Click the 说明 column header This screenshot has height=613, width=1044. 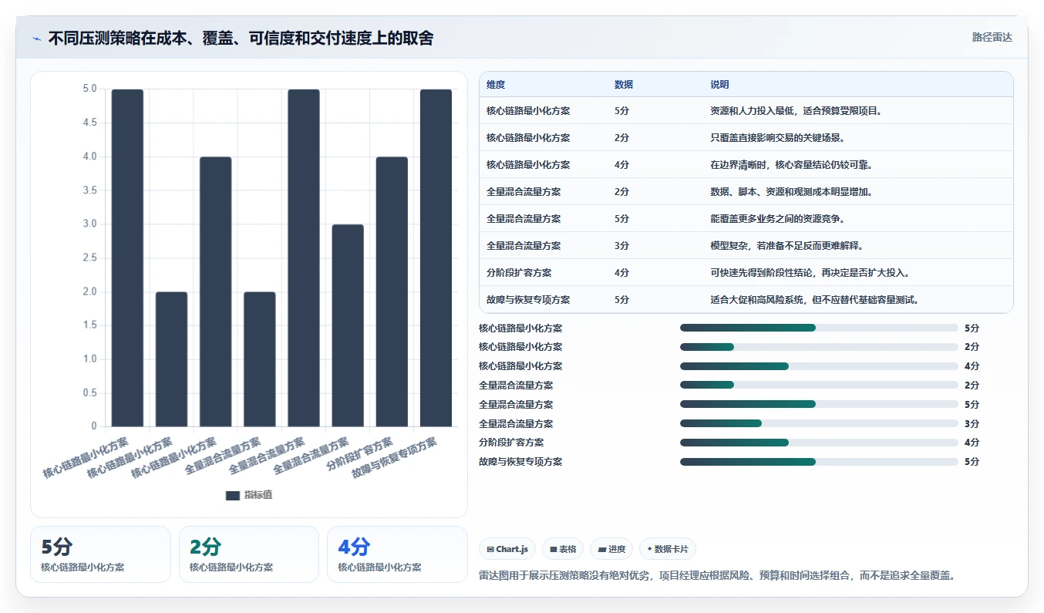click(x=719, y=85)
